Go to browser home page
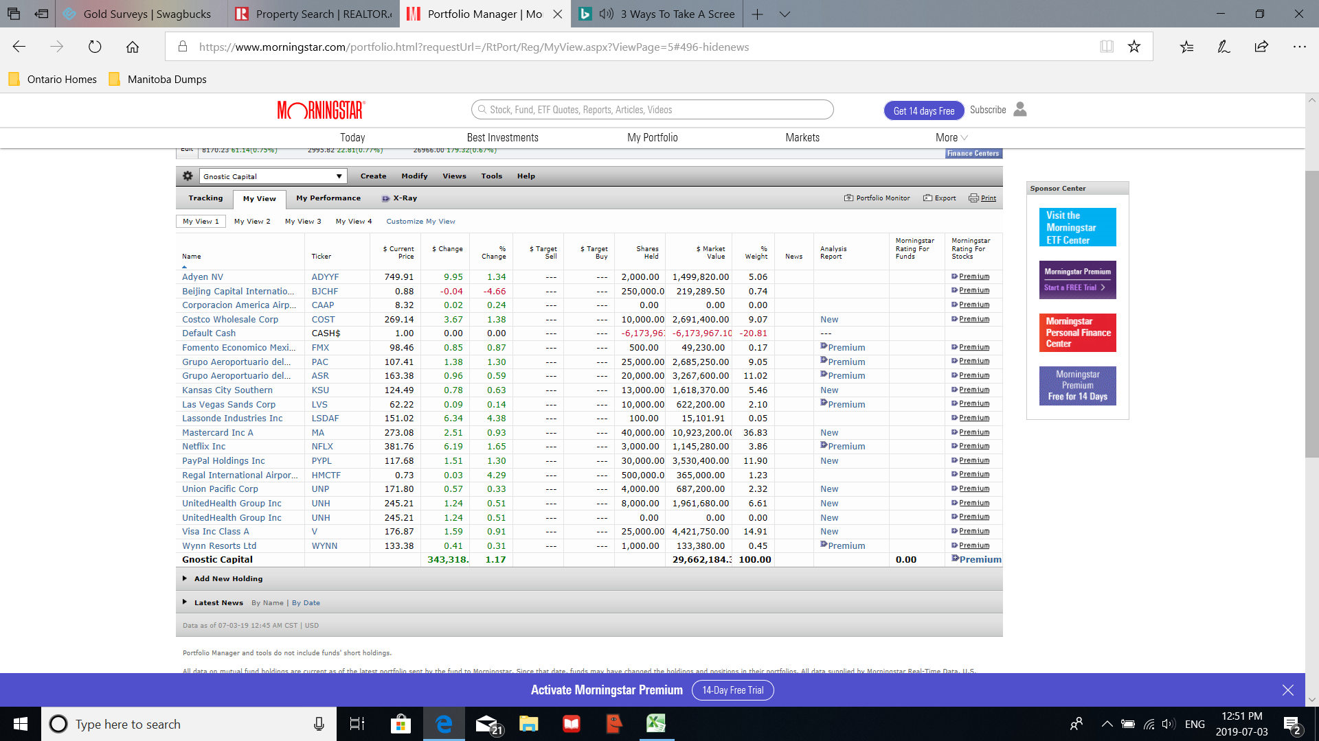 pos(133,47)
